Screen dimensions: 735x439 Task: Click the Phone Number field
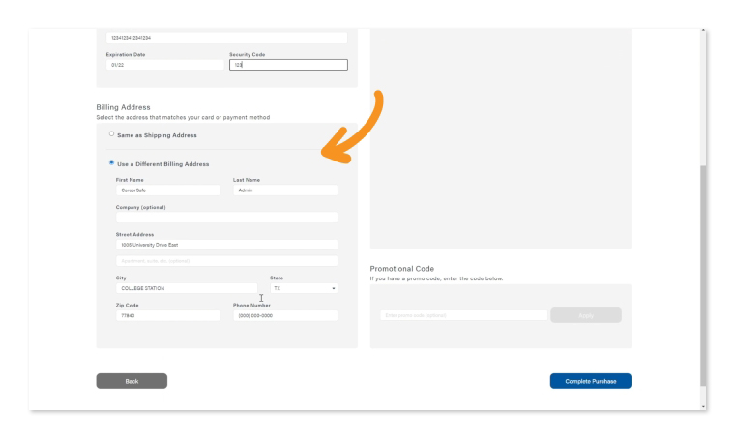point(285,315)
